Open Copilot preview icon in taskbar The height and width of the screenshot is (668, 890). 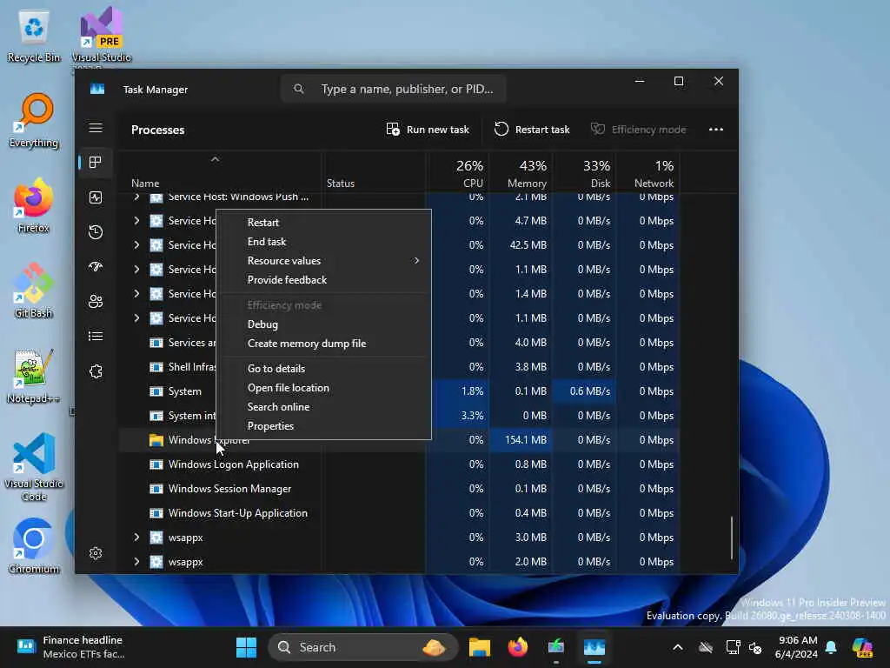click(x=863, y=647)
